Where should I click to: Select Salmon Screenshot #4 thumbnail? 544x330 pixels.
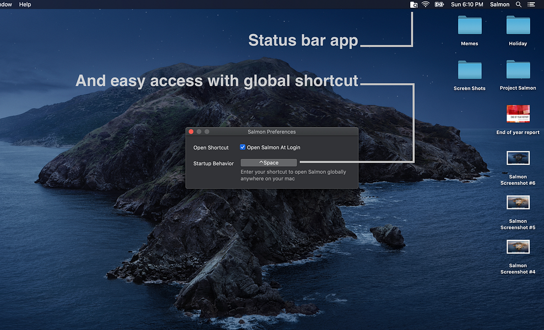tap(518, 247)
